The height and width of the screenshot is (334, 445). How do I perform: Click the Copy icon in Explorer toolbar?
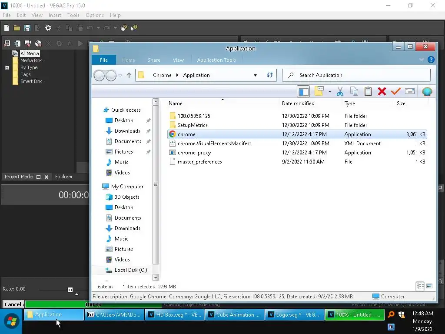(x=354, y=91)
